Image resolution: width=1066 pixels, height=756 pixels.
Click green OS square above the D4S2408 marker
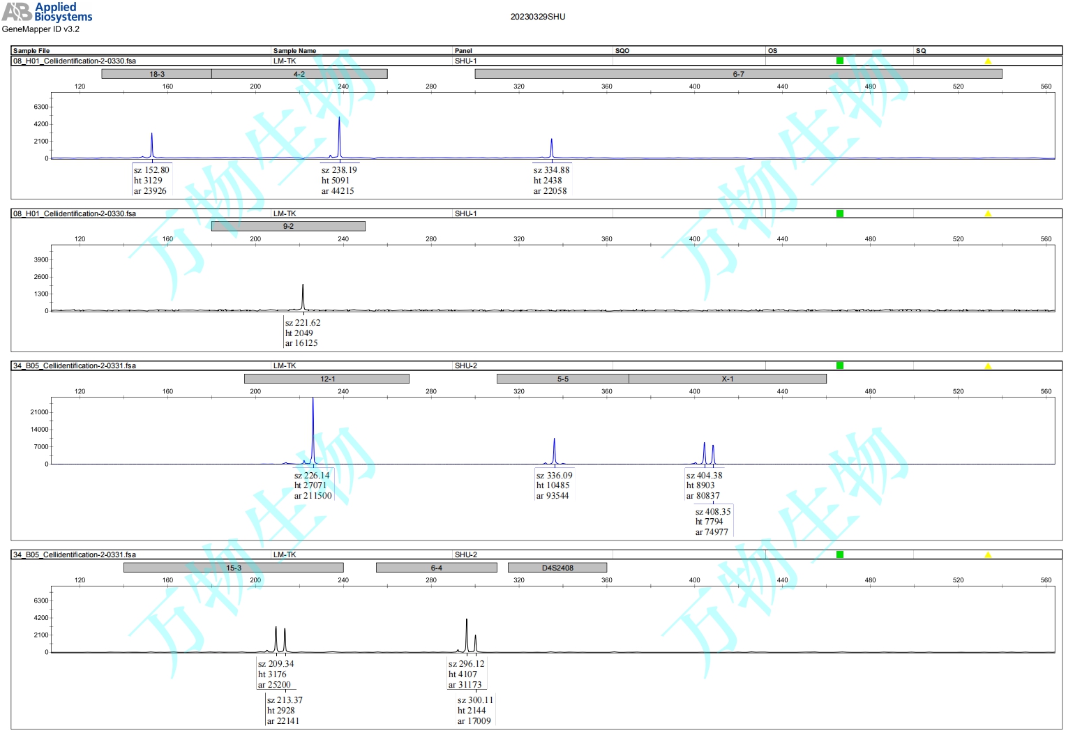[x=840, y=554]
